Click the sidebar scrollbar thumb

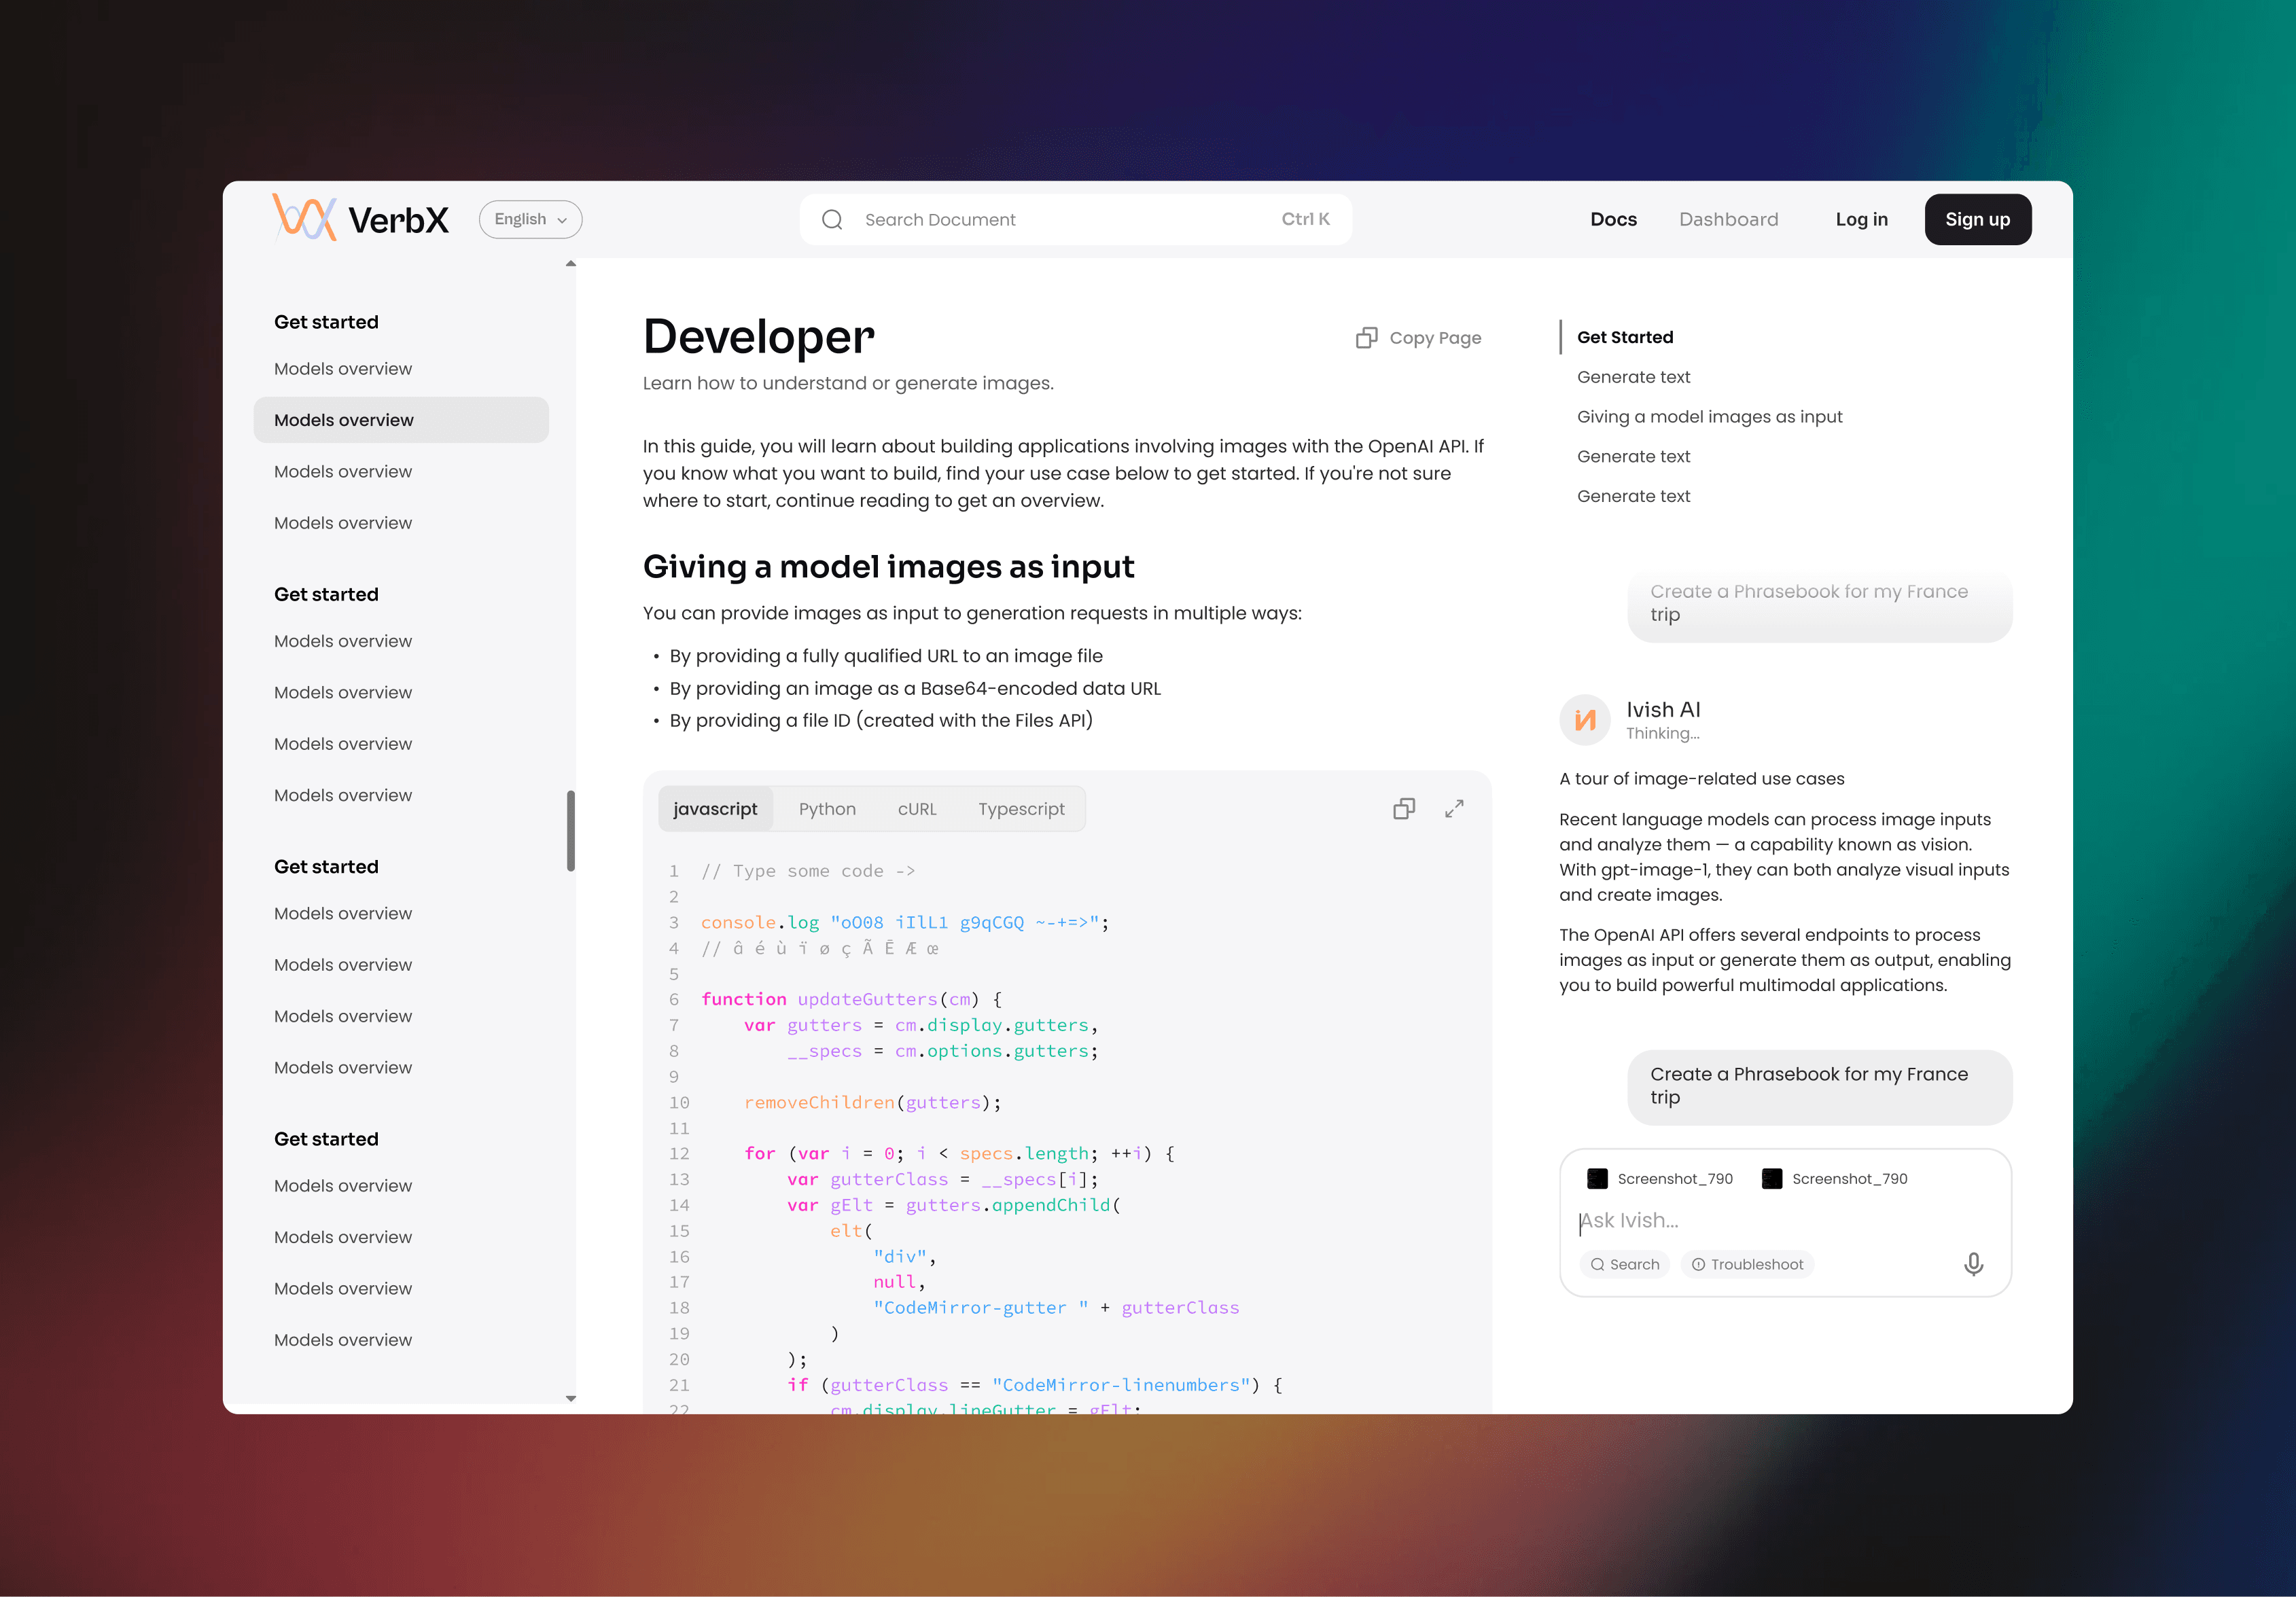pyautogui.click(x=571, y=830)
